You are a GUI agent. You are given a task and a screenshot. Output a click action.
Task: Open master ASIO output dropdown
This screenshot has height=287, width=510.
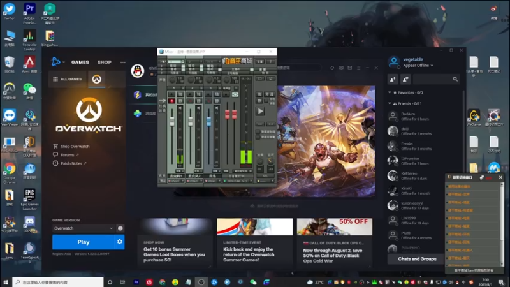coord(238,181)
